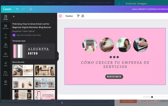This screenshot has width=168, height=106.
Task: Click the More like this heading
Action: [x=18, y=62]
